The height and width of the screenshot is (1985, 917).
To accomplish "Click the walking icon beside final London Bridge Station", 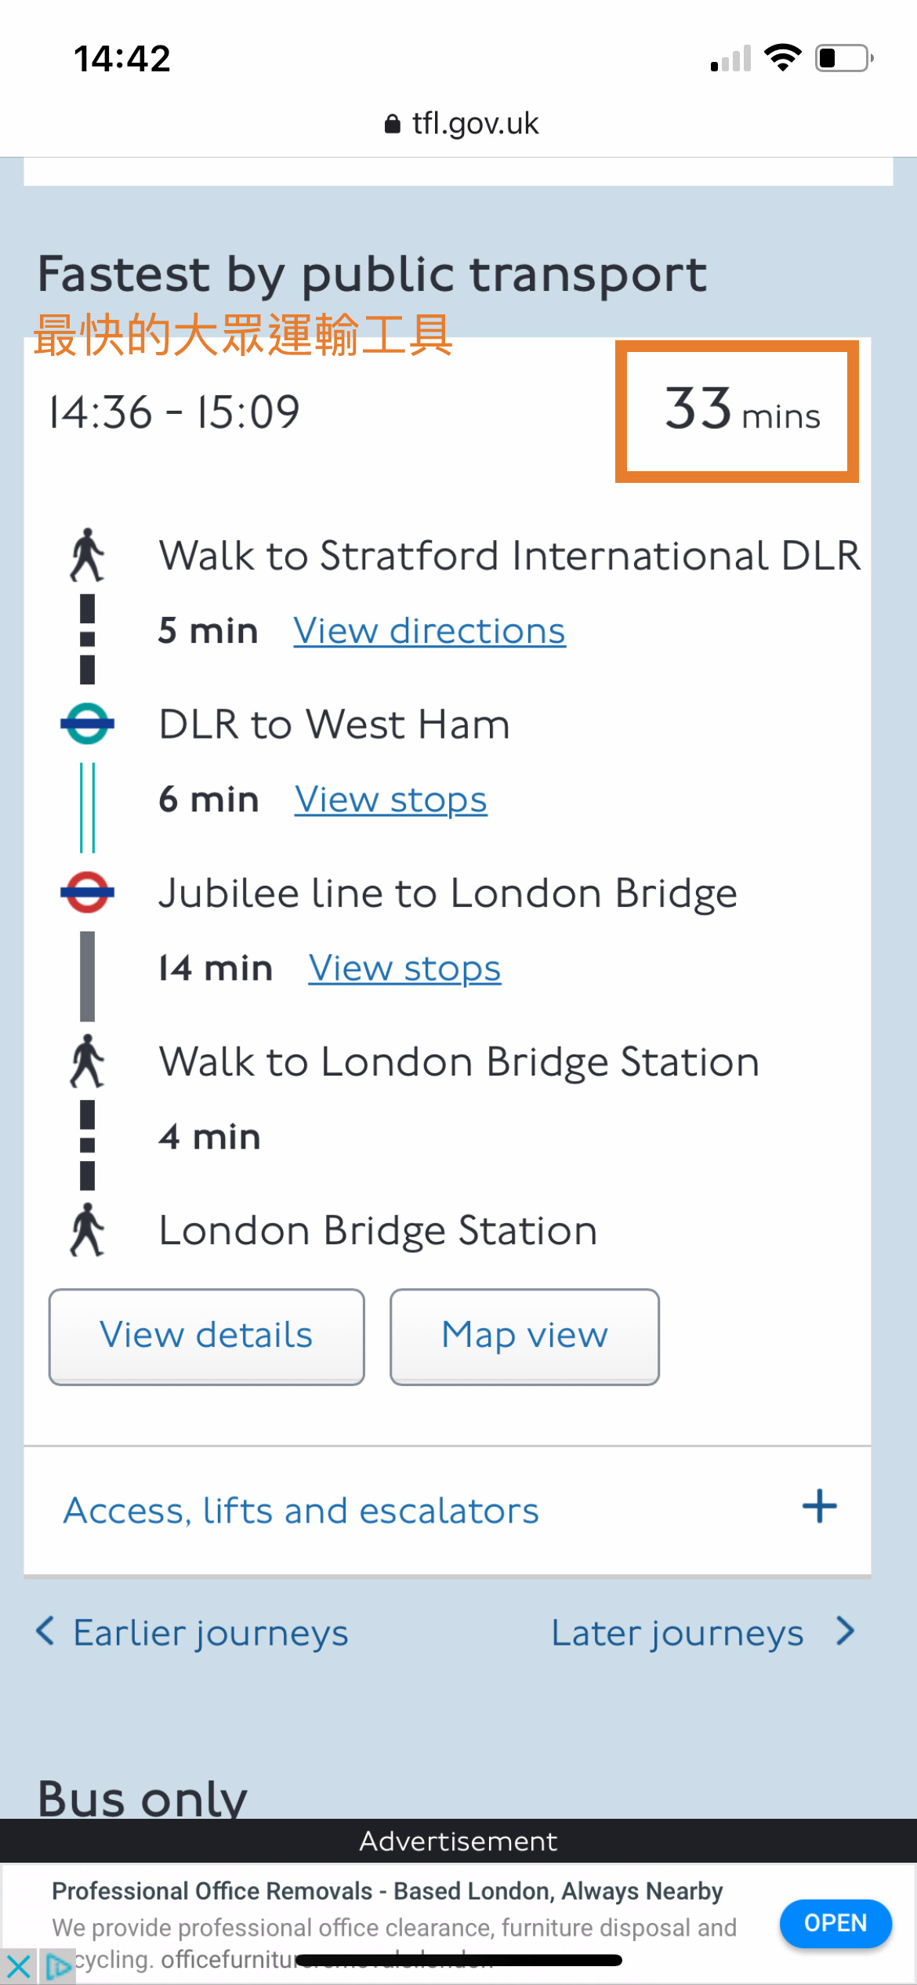I will [x=87, y=1229].
